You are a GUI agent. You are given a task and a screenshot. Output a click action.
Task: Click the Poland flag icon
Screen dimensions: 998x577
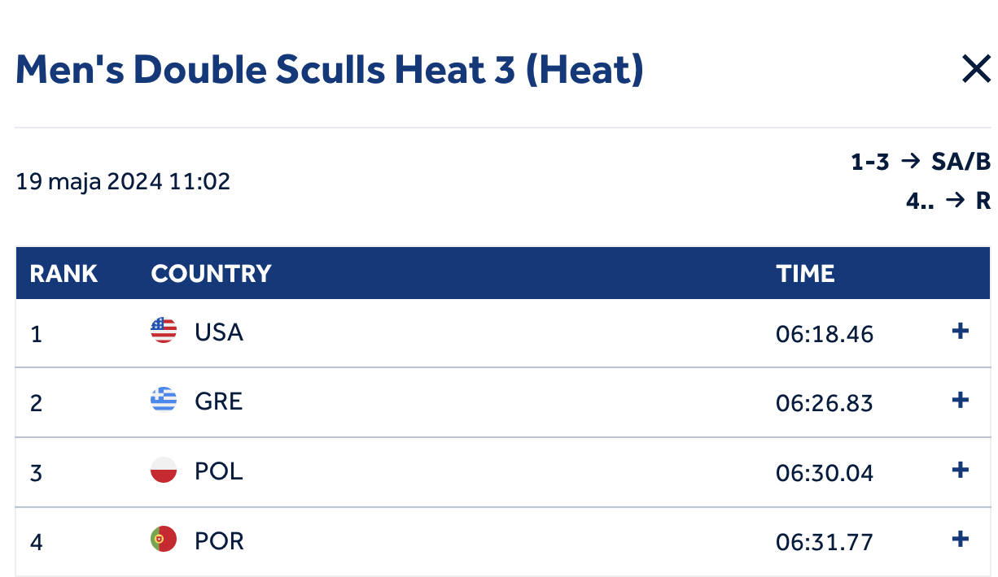pyautogui.click(x=164, y=471)
